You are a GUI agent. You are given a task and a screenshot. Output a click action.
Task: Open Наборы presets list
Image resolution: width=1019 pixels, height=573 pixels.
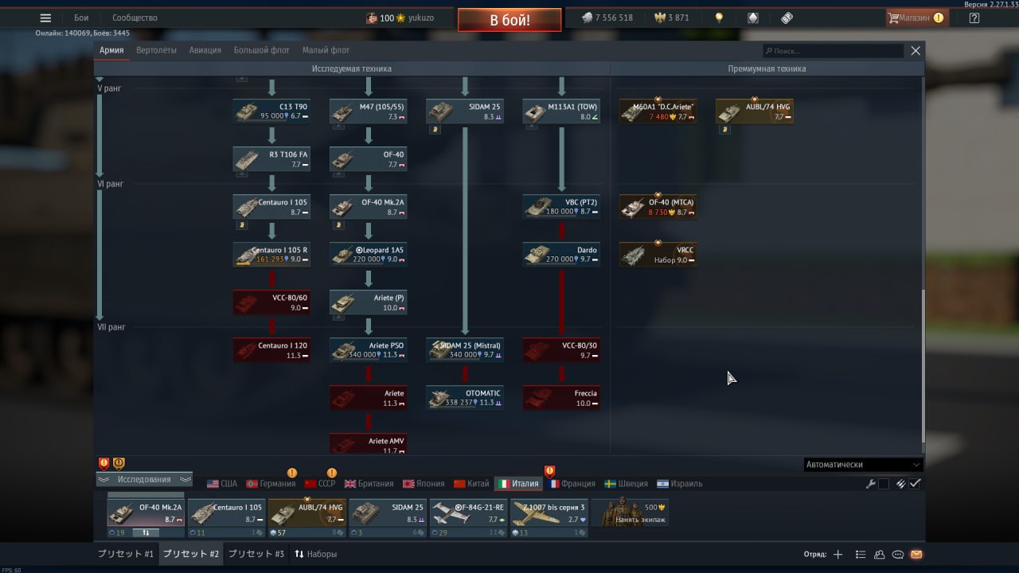coord(315,554)
